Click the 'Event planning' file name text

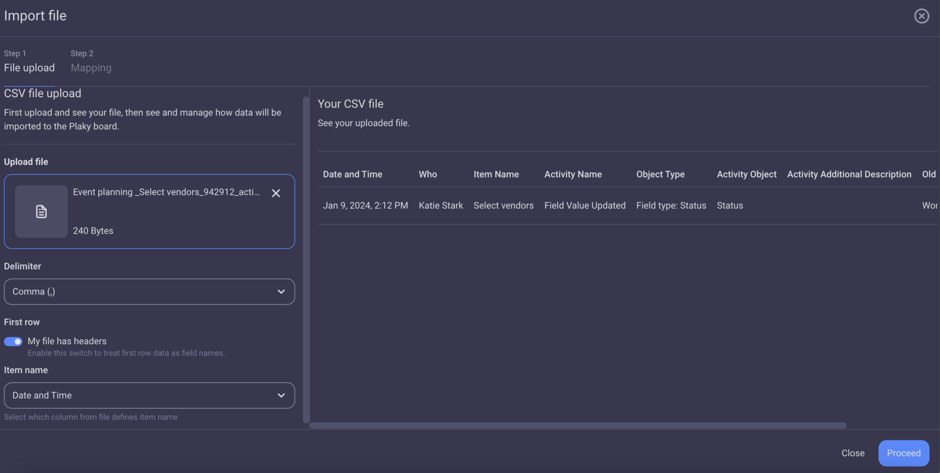[x=165, y=192]
